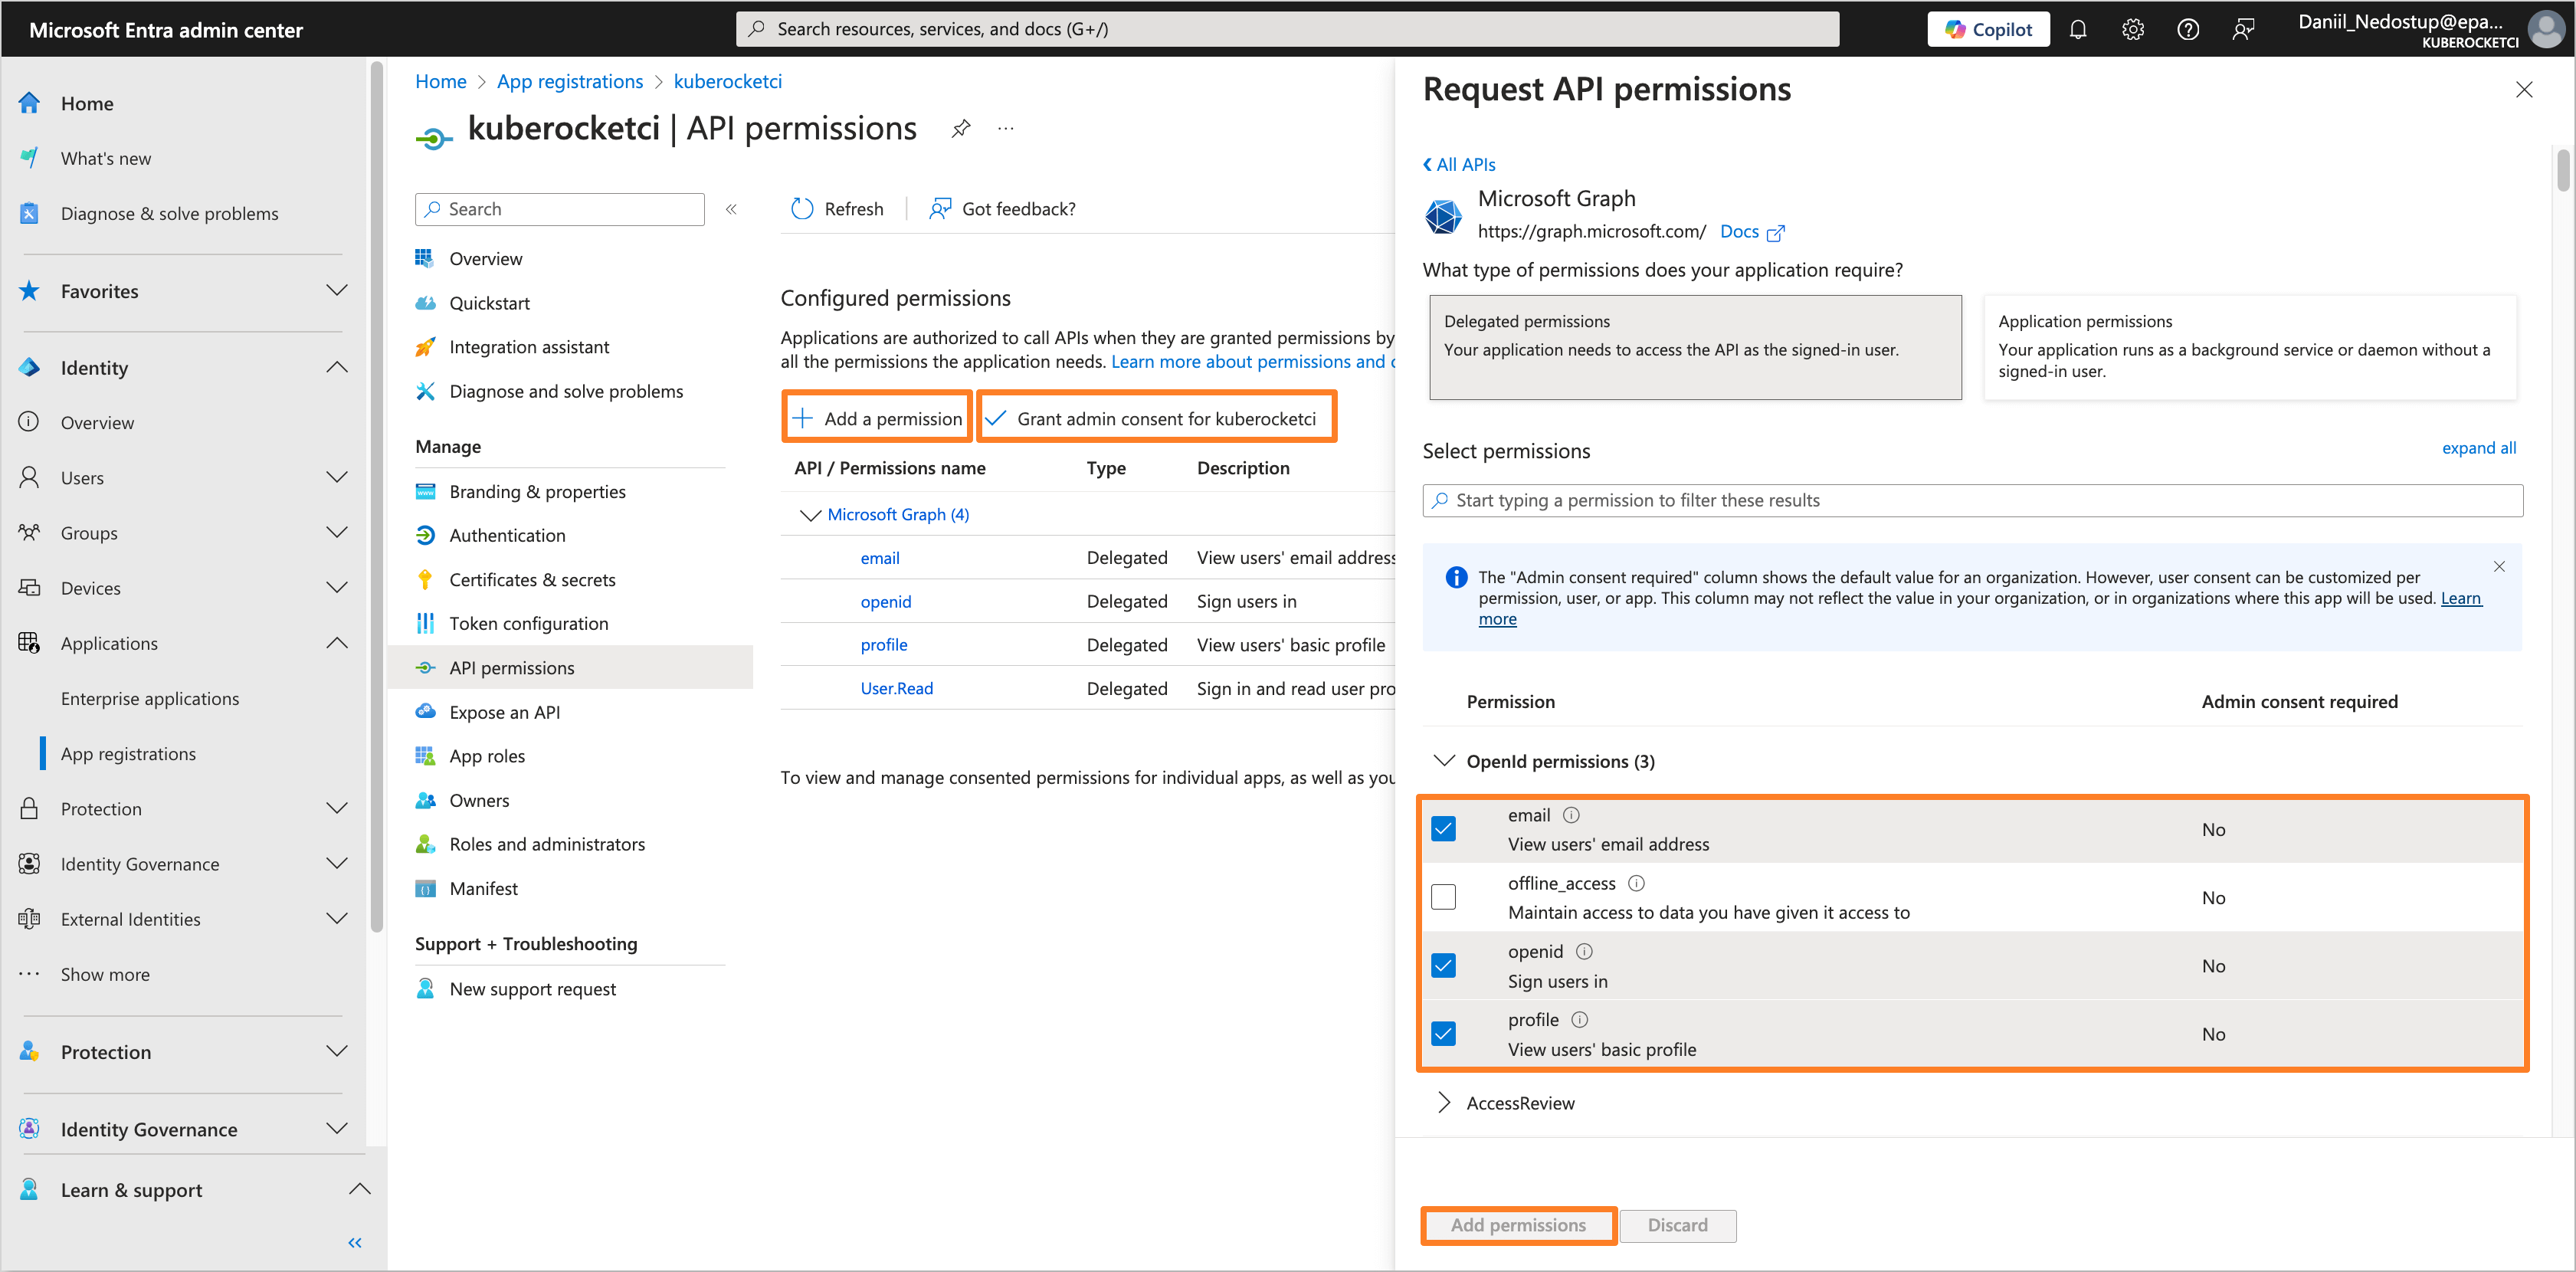Uncheck the email permission
Viewport: 2576px width, 1272px height.
pyautogui.click(x=1443, y=828)
